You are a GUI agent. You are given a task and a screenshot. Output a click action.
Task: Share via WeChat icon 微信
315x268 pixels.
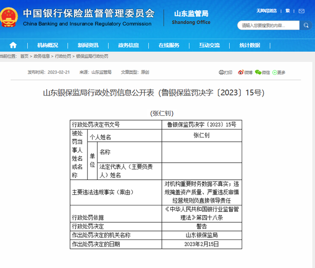coord(262,72)
